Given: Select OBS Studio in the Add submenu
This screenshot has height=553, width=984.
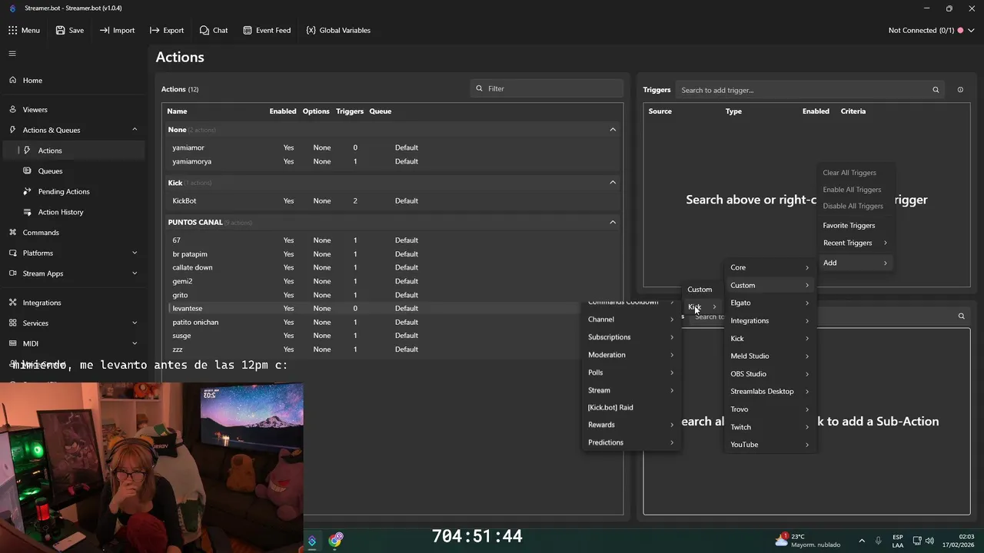Looking at the screenshot, I should 770,374.
